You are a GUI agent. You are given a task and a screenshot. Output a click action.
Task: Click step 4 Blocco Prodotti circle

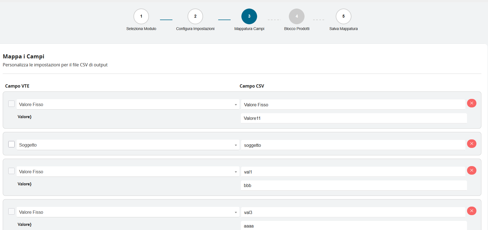click(297, 17)
